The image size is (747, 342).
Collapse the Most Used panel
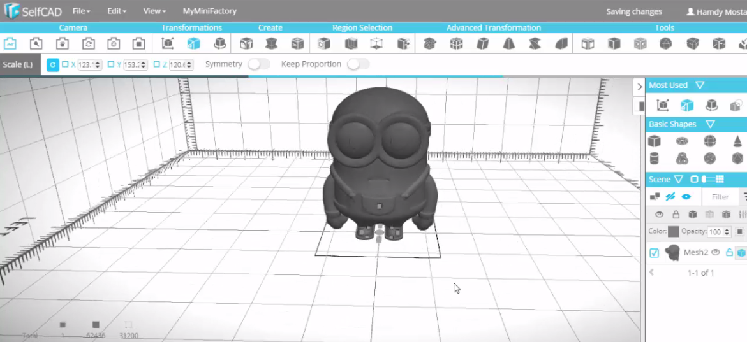coord(699,85)
